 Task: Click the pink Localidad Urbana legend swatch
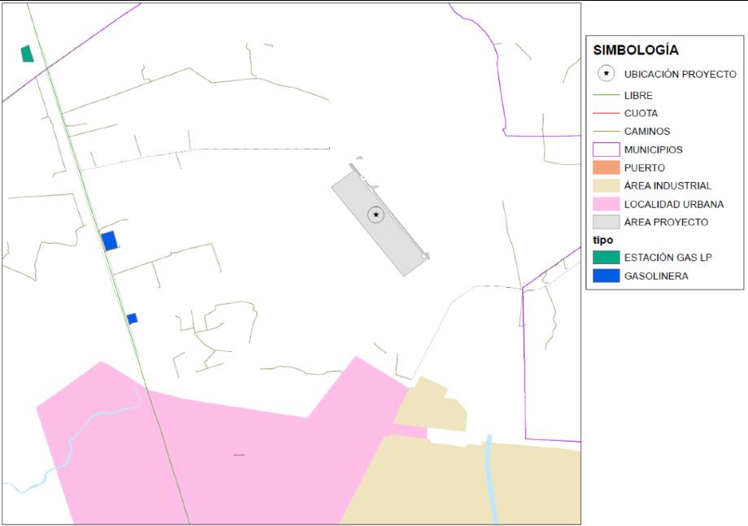click(606, 204)
